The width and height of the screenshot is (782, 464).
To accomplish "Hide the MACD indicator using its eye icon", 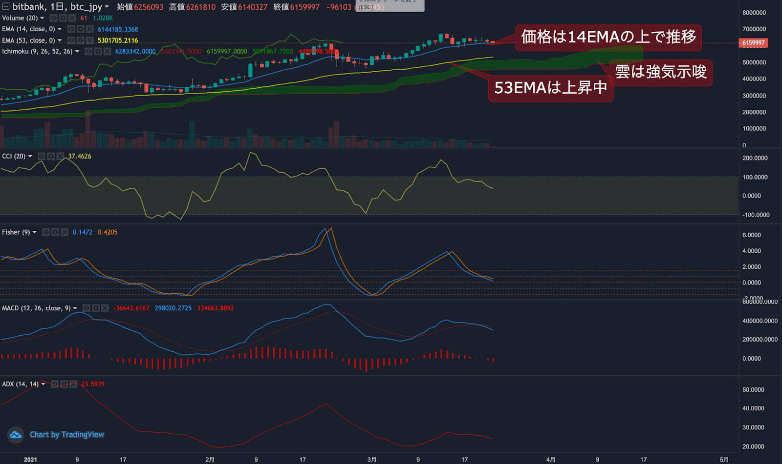I will click(87, 308).
